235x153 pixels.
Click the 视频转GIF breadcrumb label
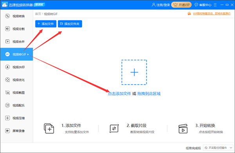[x=51, y=14]
